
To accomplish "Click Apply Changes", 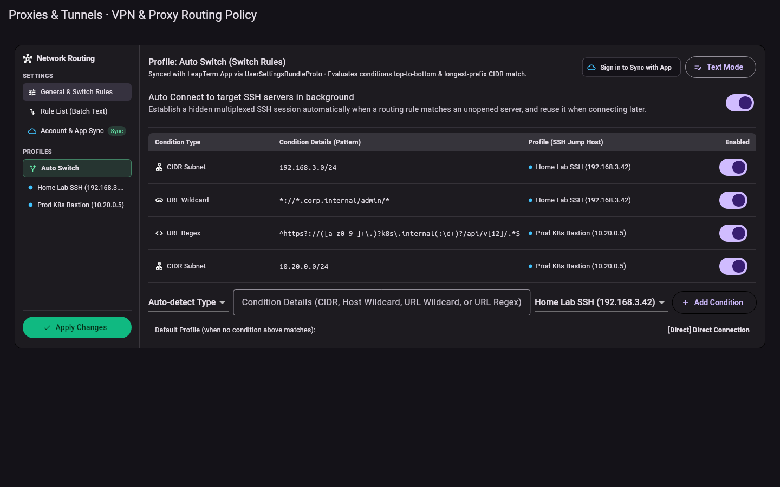I will 77,327.
